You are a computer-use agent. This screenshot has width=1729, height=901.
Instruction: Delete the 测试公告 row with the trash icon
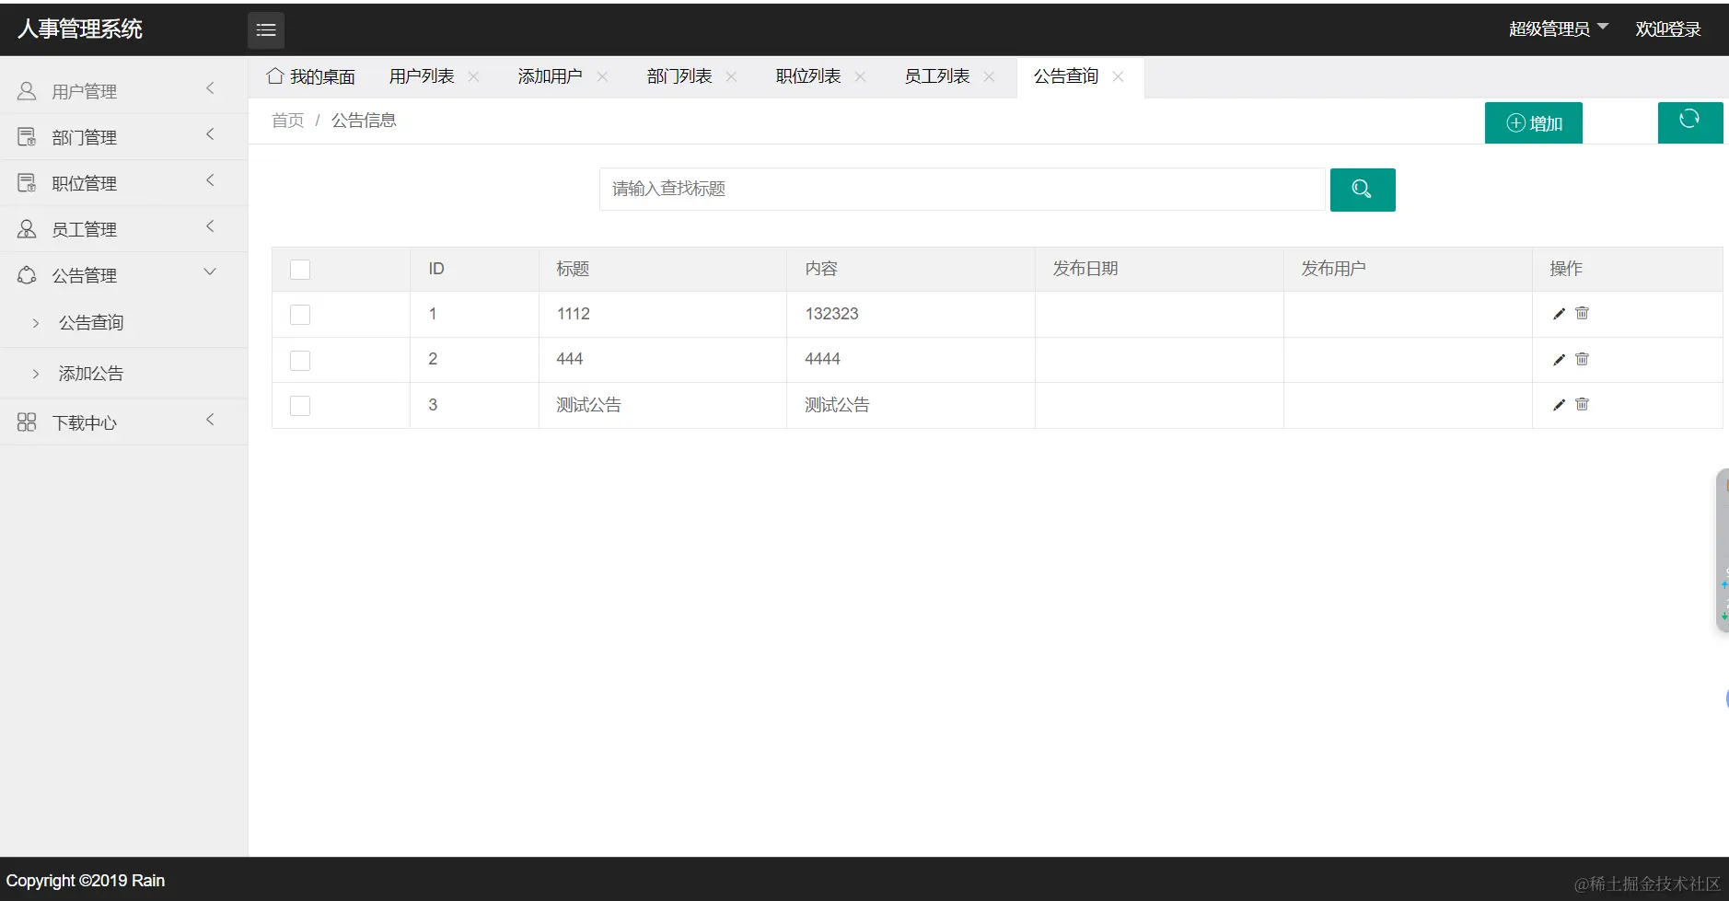point(1582,404)
